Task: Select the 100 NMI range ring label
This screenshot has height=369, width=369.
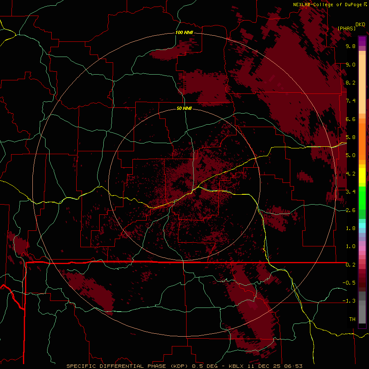Action: click(184, 32)
